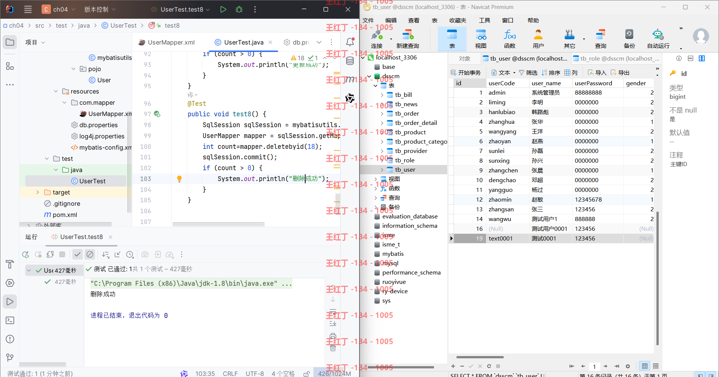This screenshot has height=377, width=719.
Task: Switch Navicat to form view
Action: pyautogui.click(x=656, y=366)
